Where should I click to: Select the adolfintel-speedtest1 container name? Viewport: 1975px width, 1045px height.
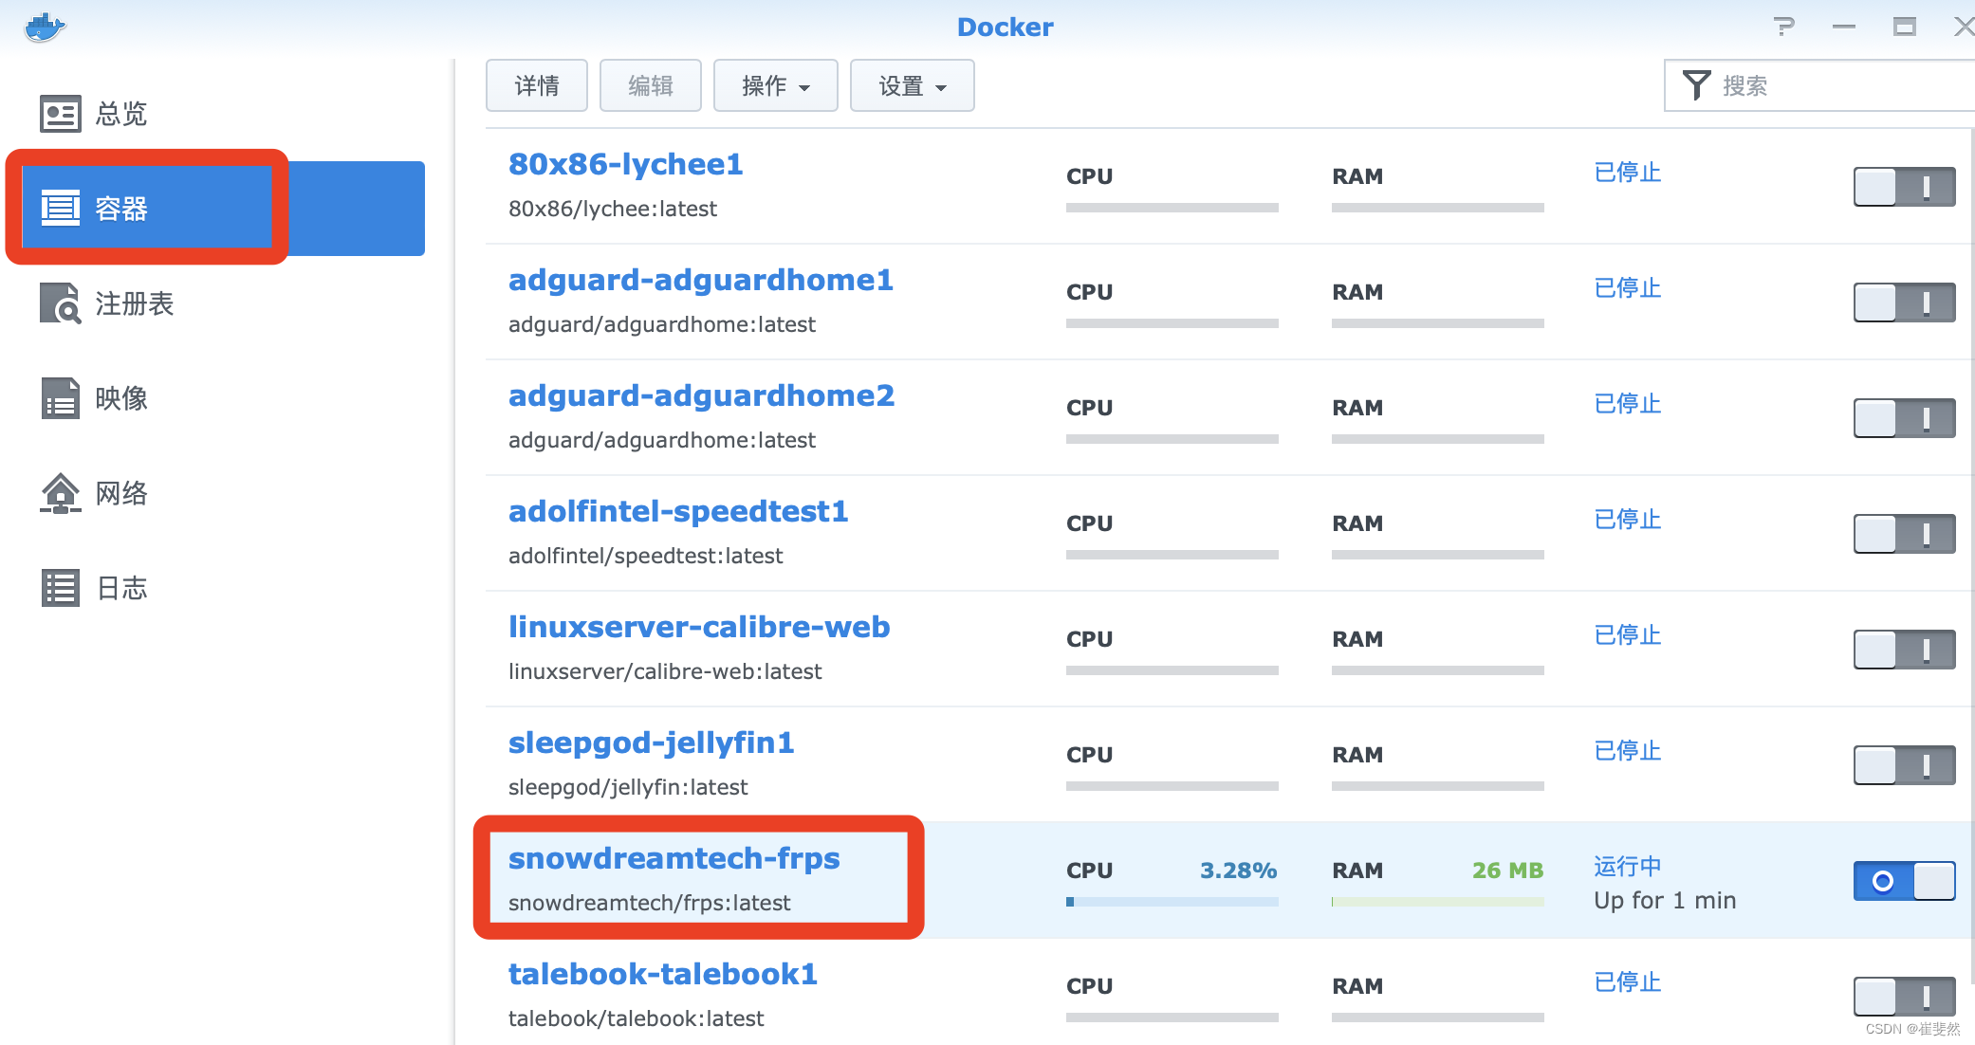678,511
